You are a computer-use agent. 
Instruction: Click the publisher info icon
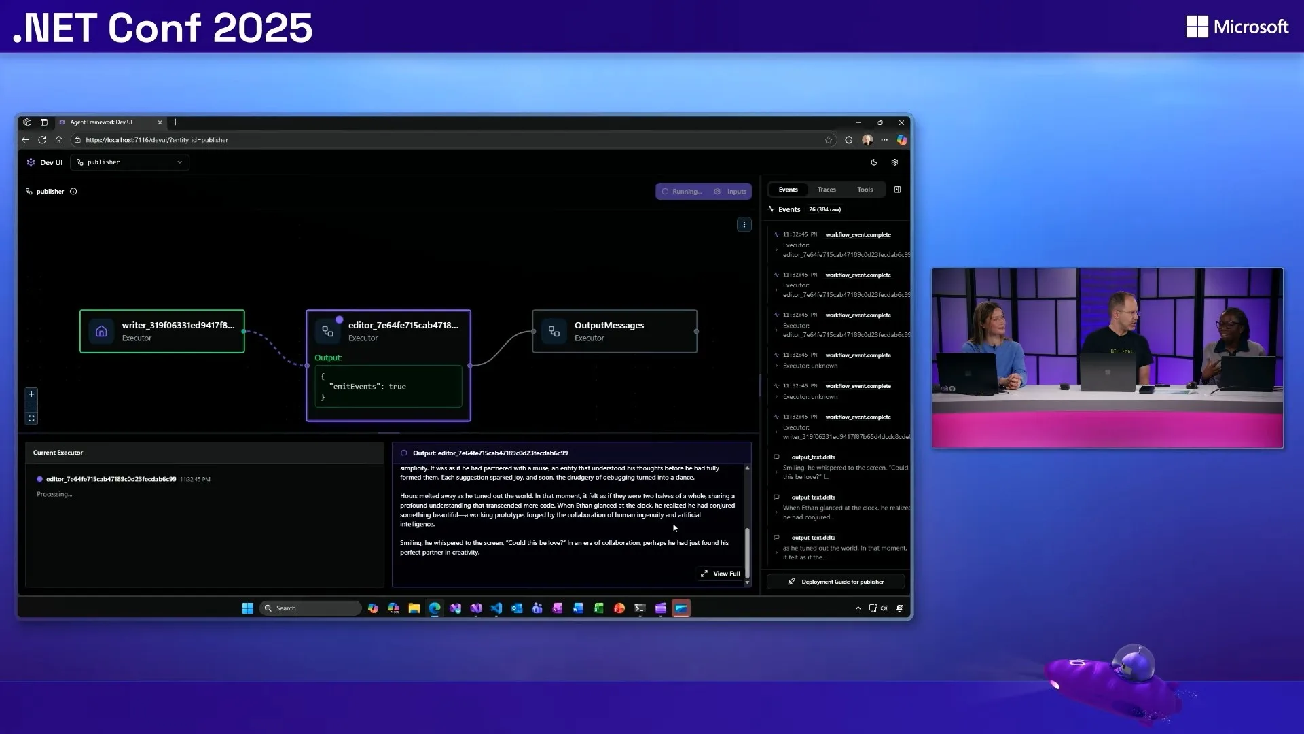73,192
